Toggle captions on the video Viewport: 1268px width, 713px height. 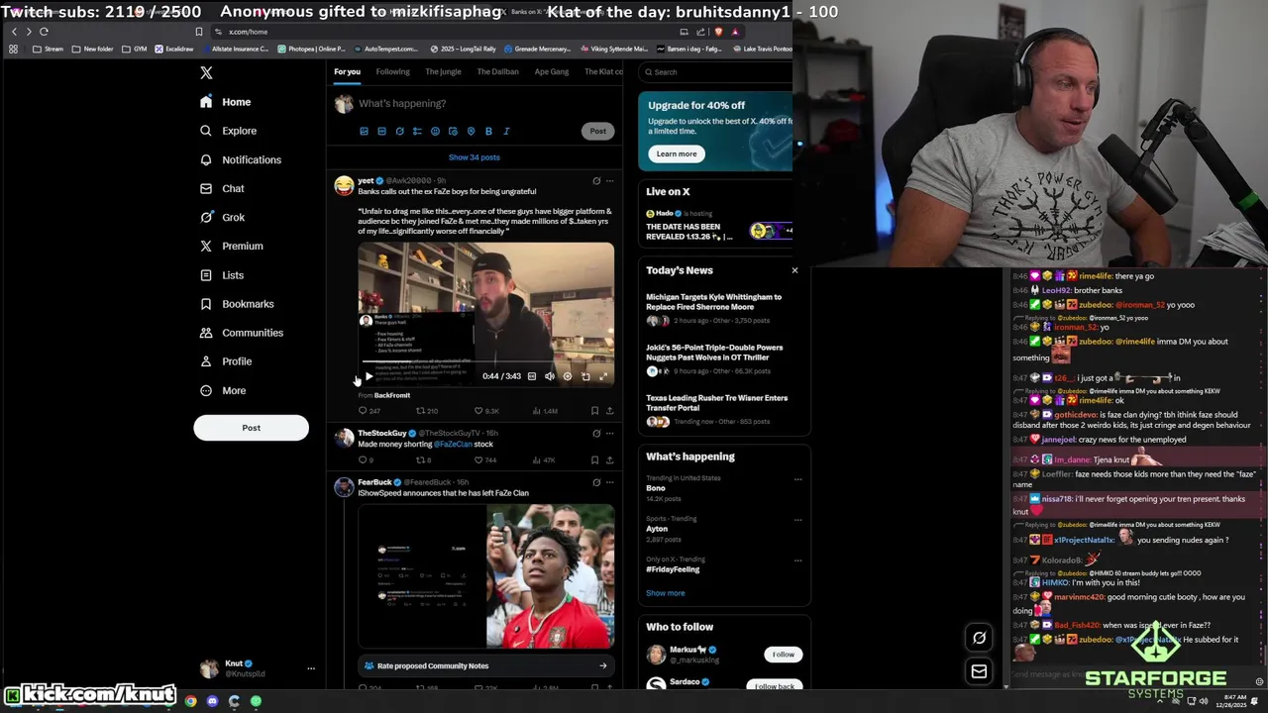[532, 376]
